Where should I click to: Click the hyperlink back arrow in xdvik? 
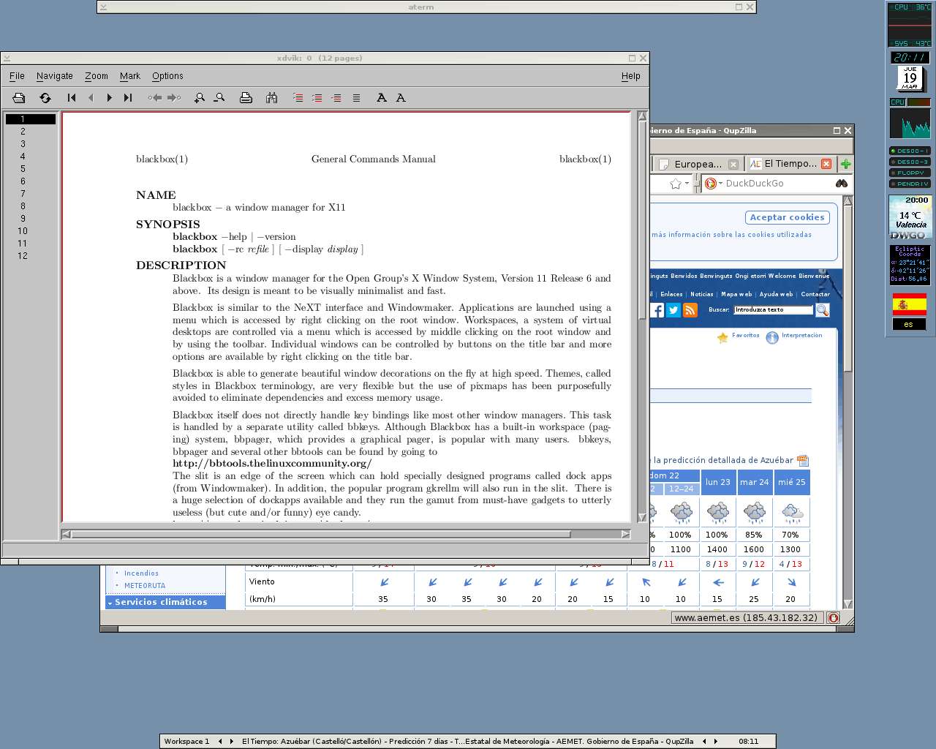point(155,97)
